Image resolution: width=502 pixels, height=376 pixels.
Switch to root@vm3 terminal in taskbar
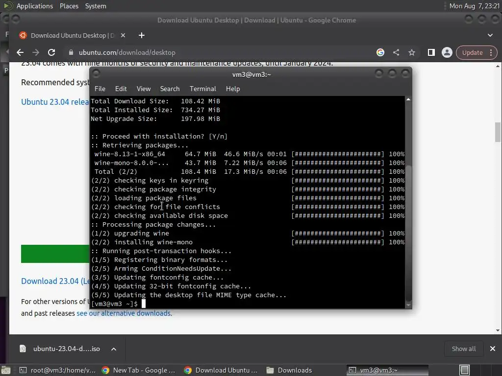point(58,370)
